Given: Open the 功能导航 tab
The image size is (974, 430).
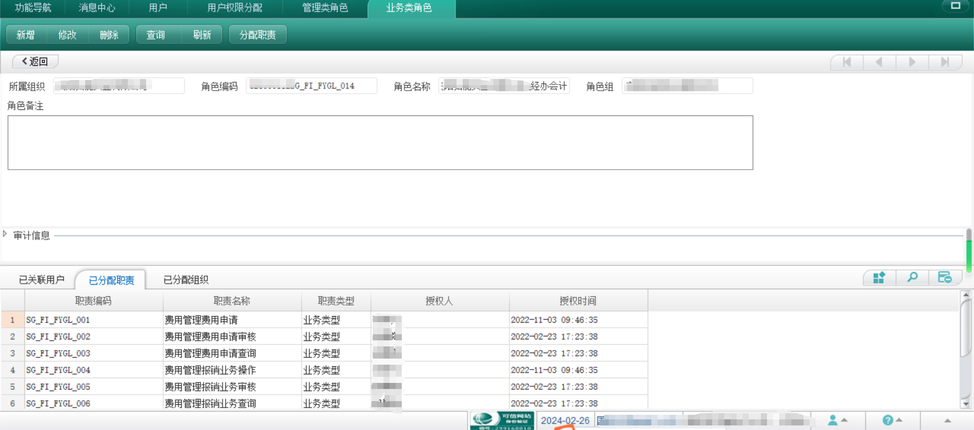Looking at the screenshot, I should tap(33, 8).
